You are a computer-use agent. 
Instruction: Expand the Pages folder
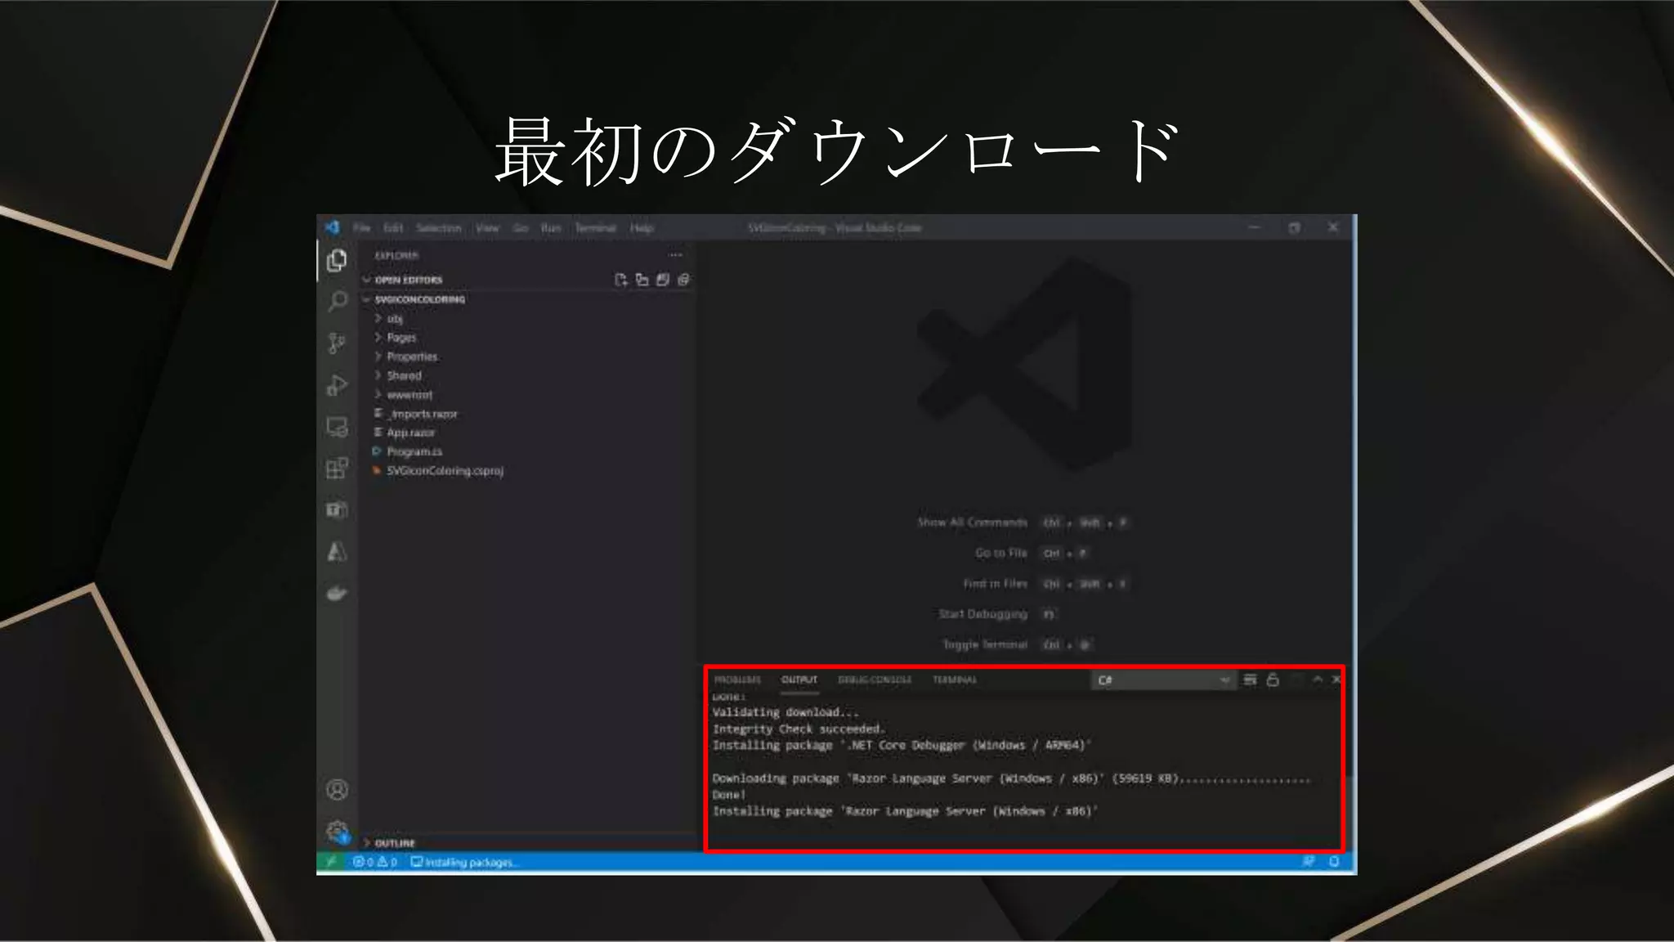click(401, 338)
